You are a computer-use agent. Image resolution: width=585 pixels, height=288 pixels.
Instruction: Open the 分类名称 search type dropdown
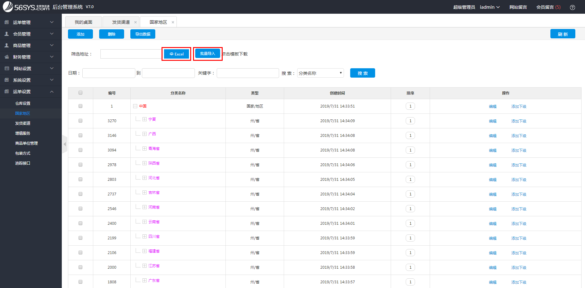[x=320, y=73]
